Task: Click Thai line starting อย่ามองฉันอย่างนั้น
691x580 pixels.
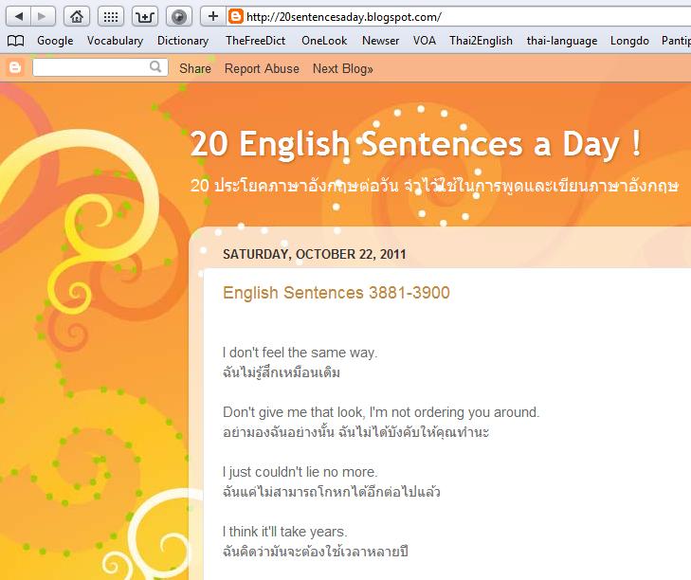Action: [355, 432]
